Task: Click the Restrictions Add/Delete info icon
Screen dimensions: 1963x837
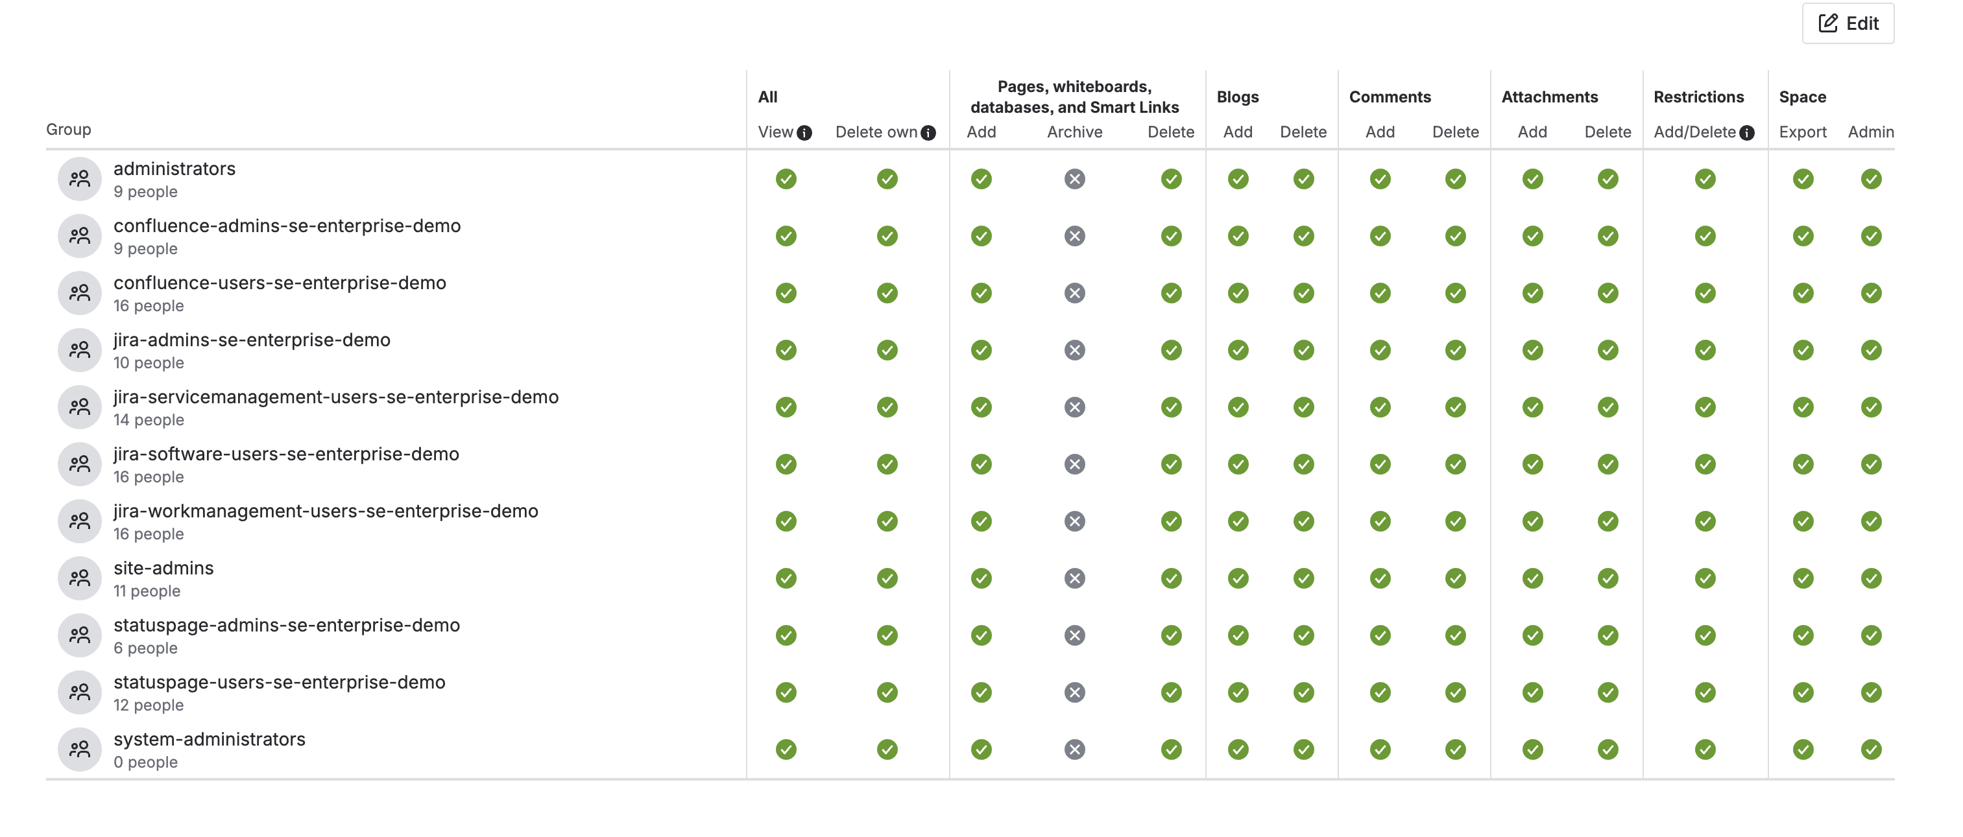Action: pos(1746,132)
